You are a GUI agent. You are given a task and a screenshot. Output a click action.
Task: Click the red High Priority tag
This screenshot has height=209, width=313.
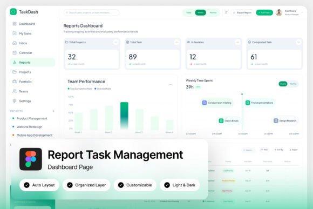tap(227, 191)
